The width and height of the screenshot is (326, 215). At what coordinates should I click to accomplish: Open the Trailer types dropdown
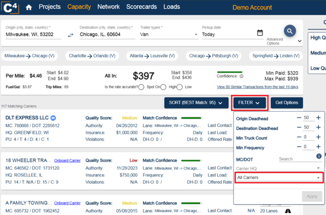point(169,34)
